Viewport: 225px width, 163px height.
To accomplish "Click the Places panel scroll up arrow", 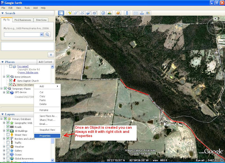I will [x=52, y=67].
